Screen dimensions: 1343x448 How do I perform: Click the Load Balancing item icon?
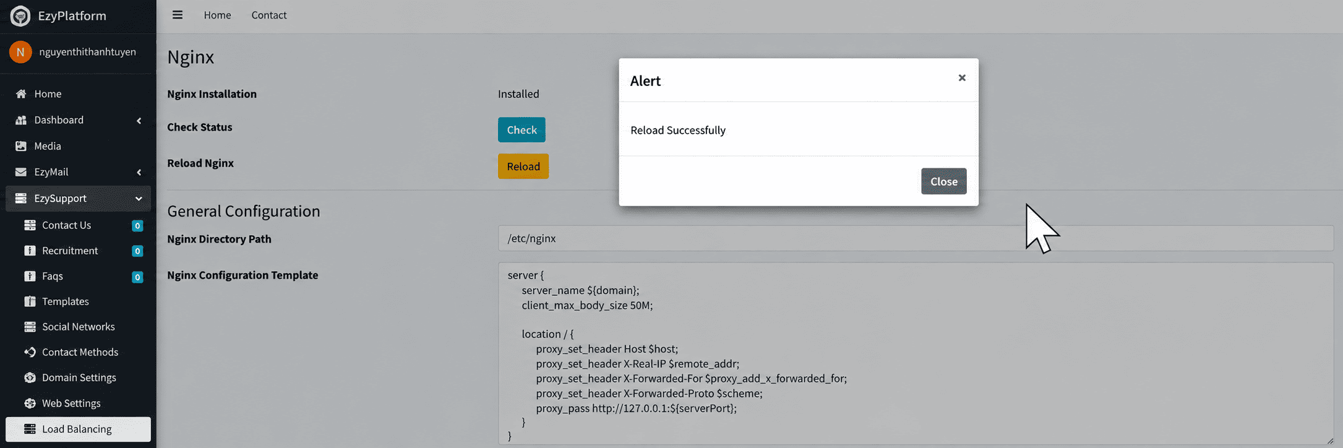click(30, 429)
